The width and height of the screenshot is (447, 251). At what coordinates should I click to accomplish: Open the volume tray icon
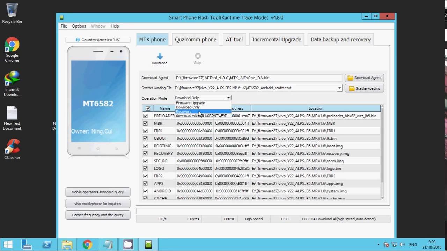[402, 245]
